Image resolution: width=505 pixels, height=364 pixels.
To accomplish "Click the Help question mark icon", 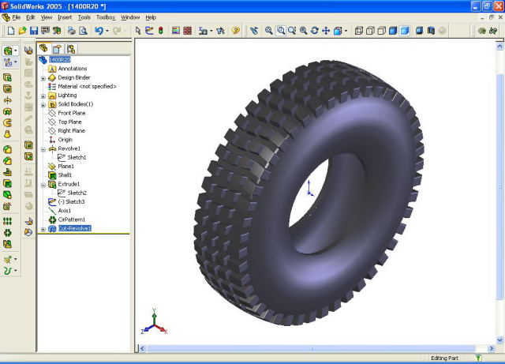I will click(234, 31).
